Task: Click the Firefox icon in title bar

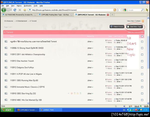Action: (x=2, y=2)
